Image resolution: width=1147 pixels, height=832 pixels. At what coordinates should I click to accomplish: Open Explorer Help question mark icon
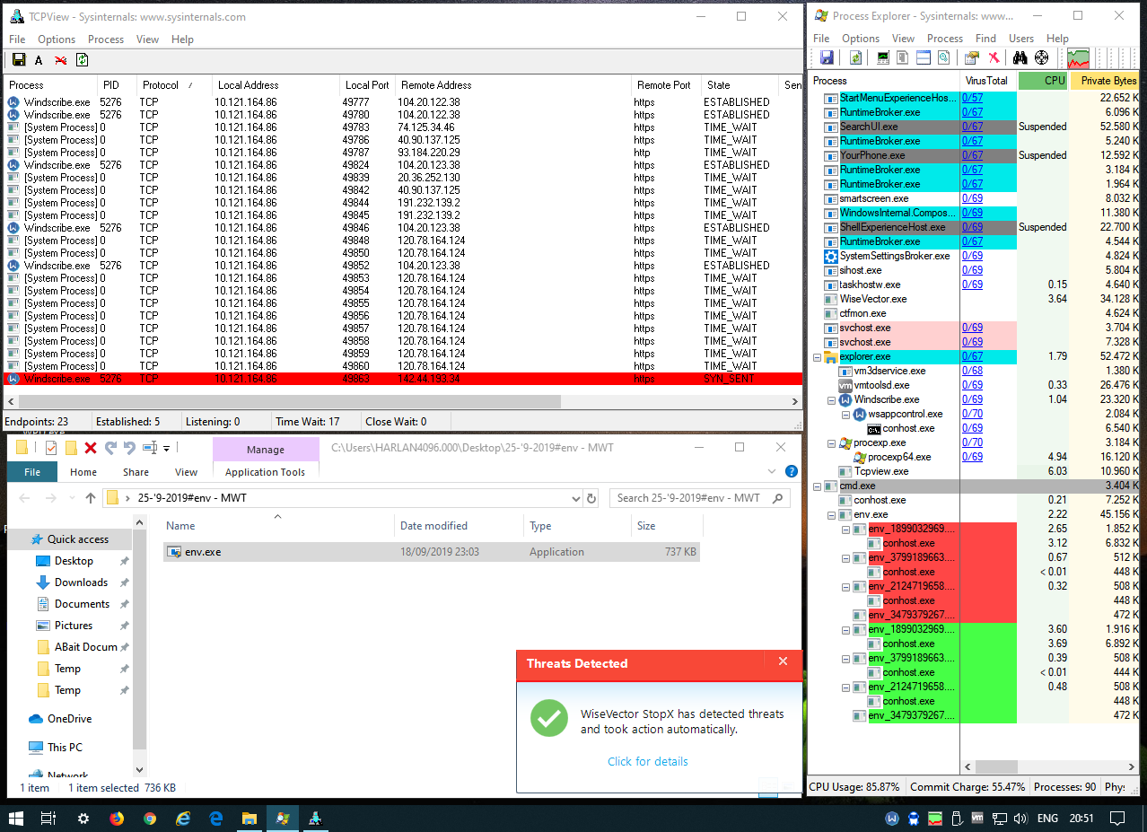[x=791, y=471]
